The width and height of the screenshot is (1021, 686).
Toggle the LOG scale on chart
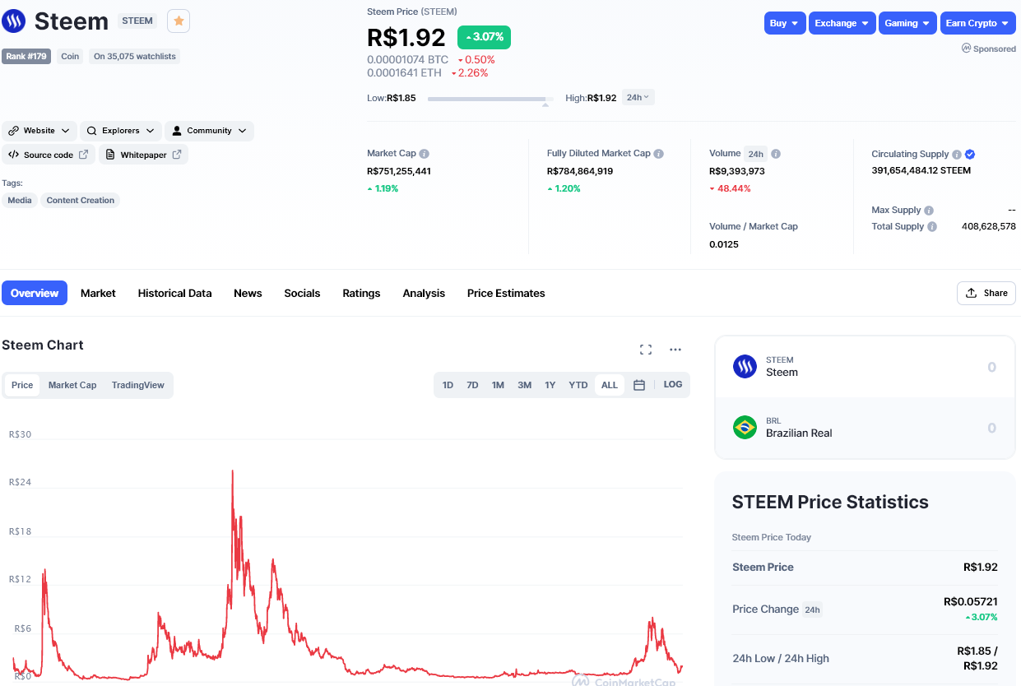click(673, 384)
